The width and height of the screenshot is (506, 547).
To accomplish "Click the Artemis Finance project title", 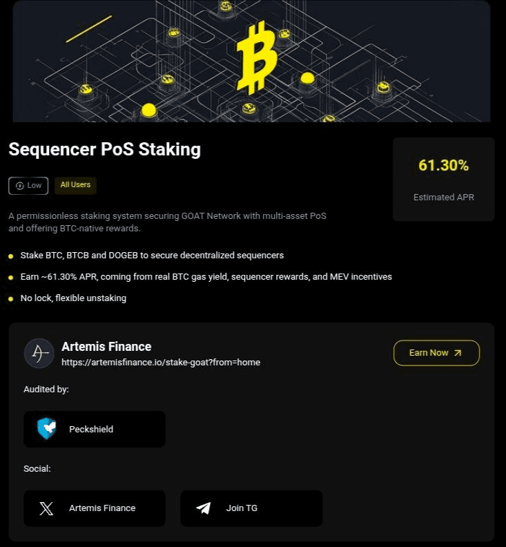I will coord(106,347).
